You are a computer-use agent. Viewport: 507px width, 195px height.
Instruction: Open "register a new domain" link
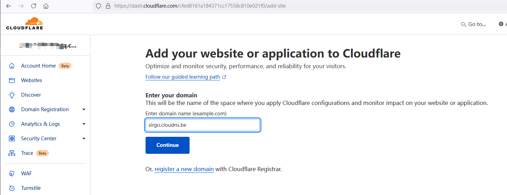[184, 169]
